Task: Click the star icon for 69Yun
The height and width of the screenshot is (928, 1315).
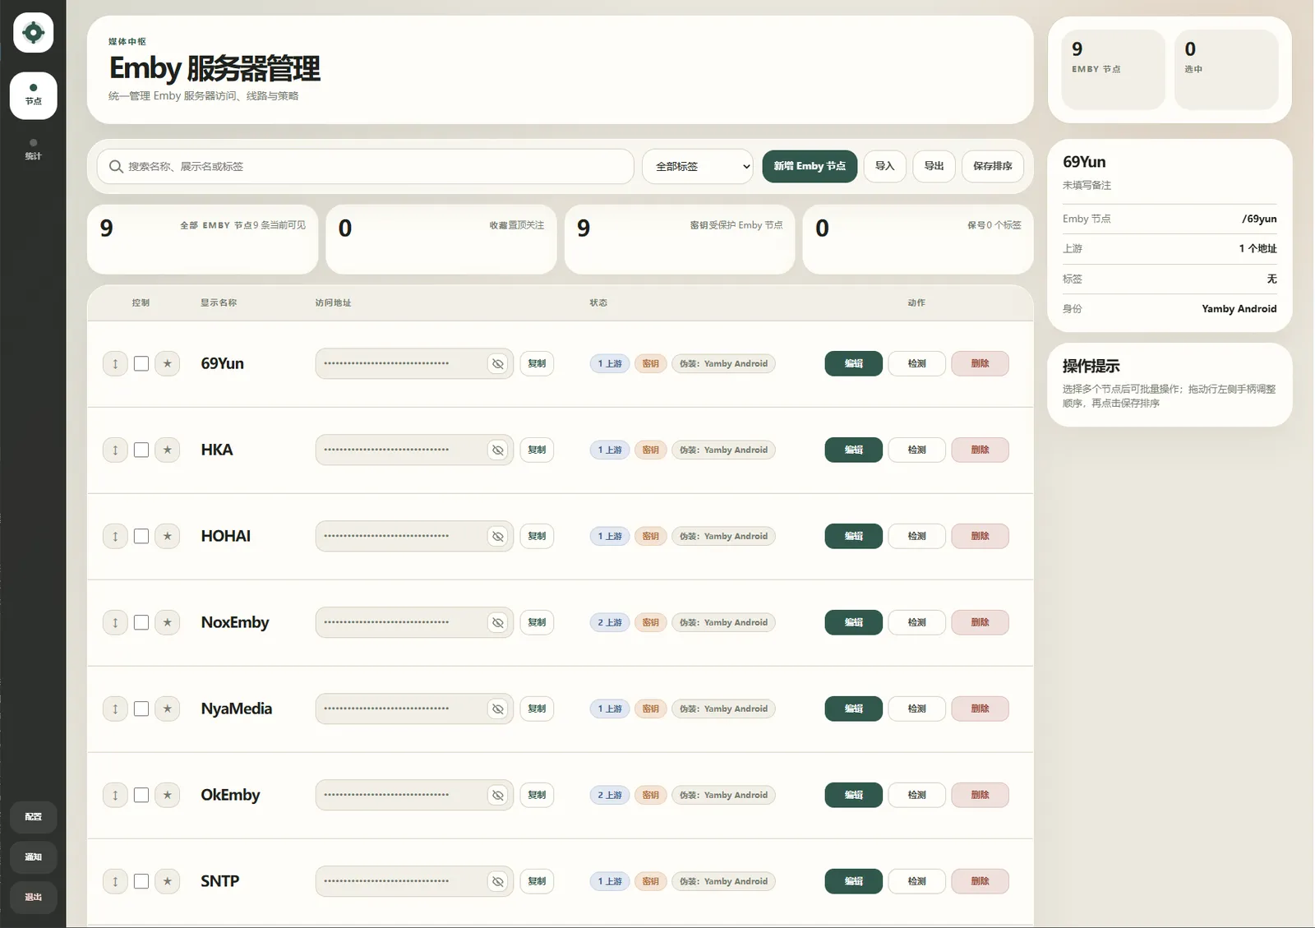Action: (168, 363)
